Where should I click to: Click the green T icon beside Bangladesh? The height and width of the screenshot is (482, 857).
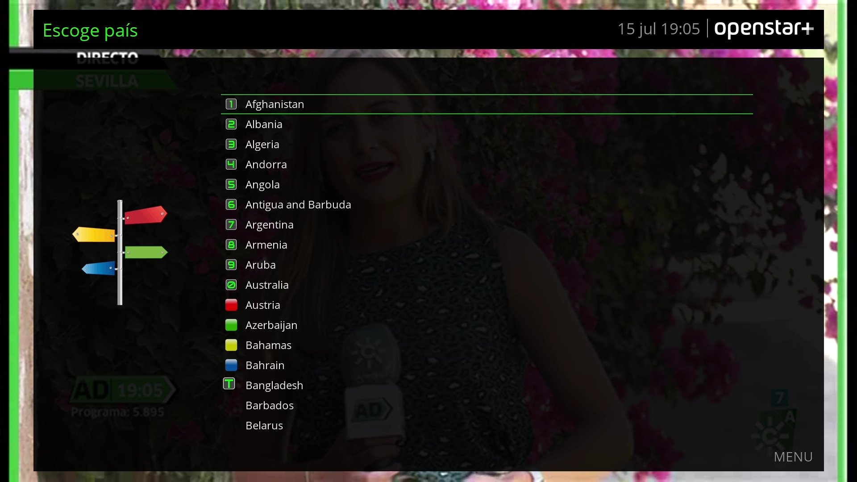tap(229, 384)
